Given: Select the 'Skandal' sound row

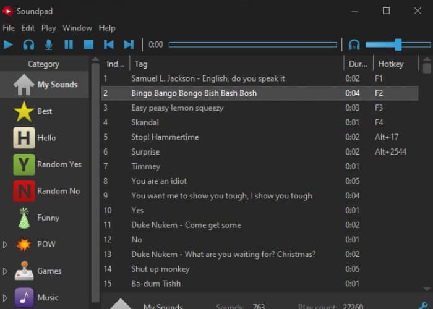Looking at the screenshot, I should point(260,122).
